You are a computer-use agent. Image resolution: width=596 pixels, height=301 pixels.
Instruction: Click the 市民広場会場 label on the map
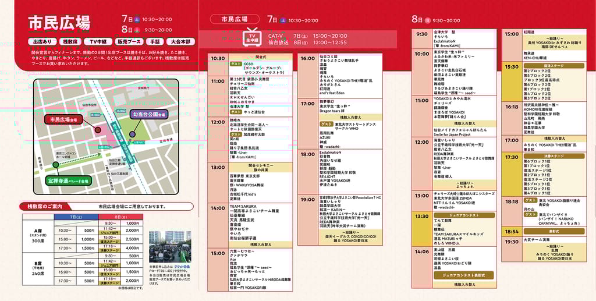(x=64, y=120)
